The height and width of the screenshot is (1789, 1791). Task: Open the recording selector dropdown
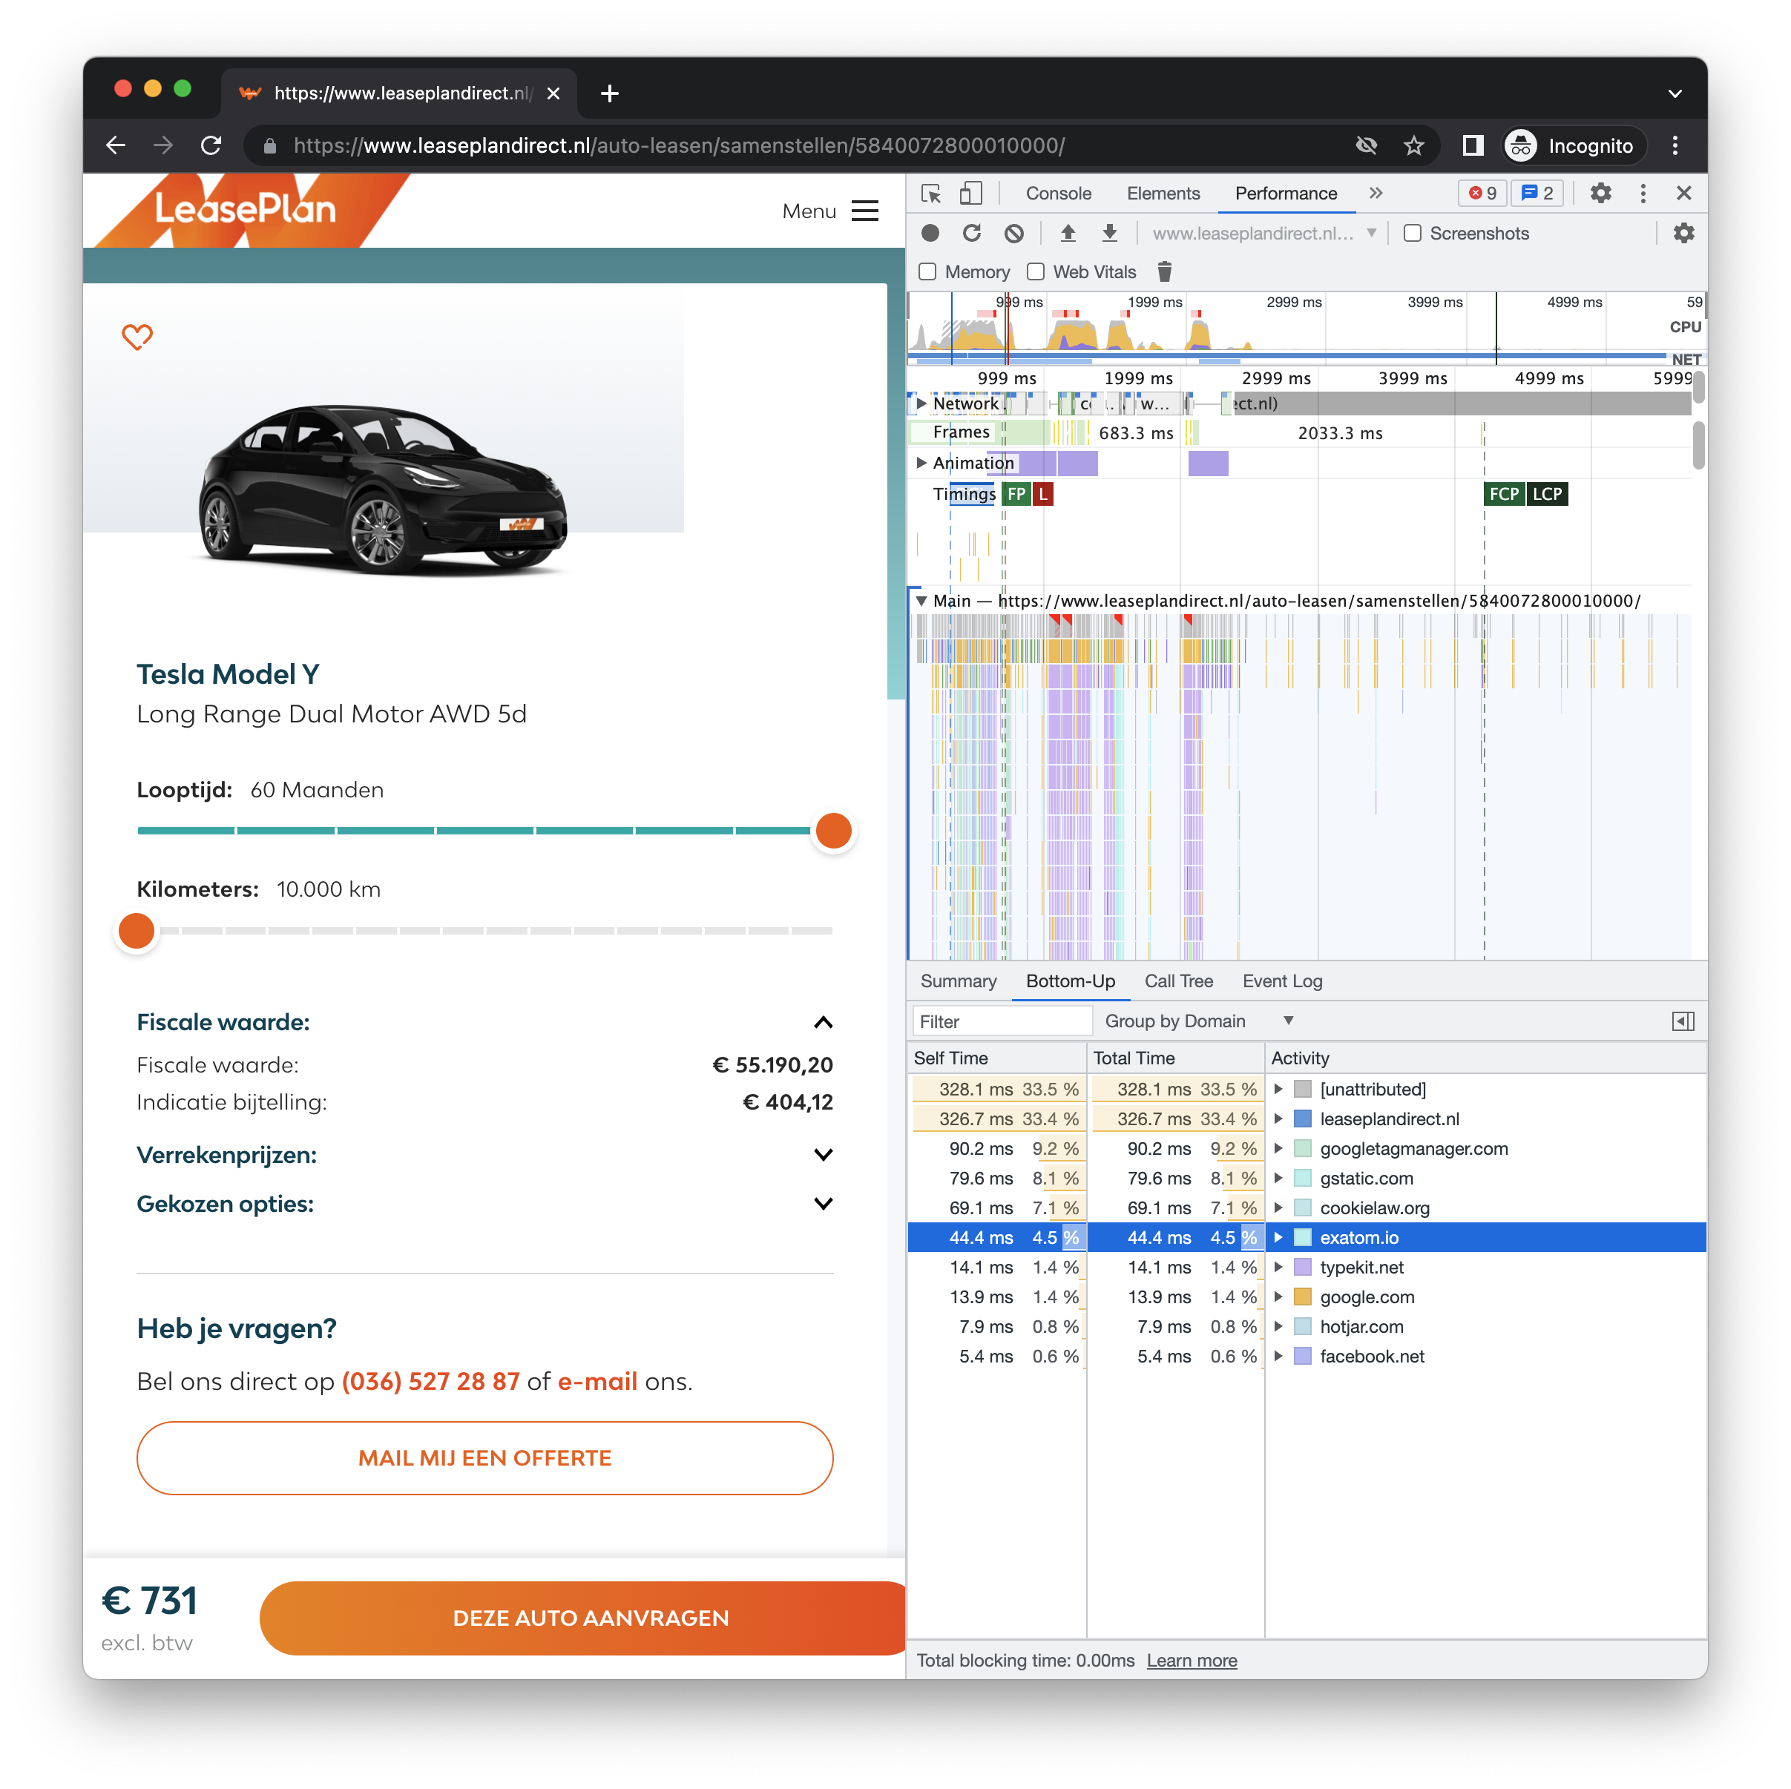[1266, 234]
